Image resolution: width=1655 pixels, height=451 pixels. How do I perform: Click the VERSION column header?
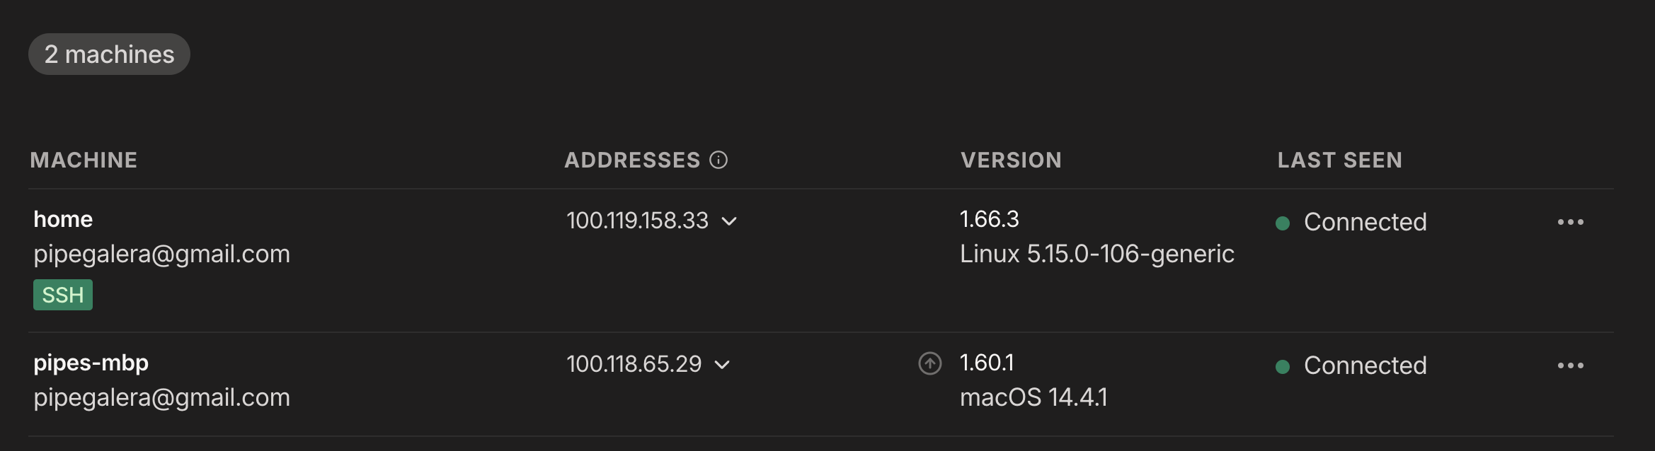coord(1011,160)
